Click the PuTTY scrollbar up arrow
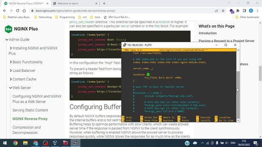262x147 pixels. [x=238, y=50]
